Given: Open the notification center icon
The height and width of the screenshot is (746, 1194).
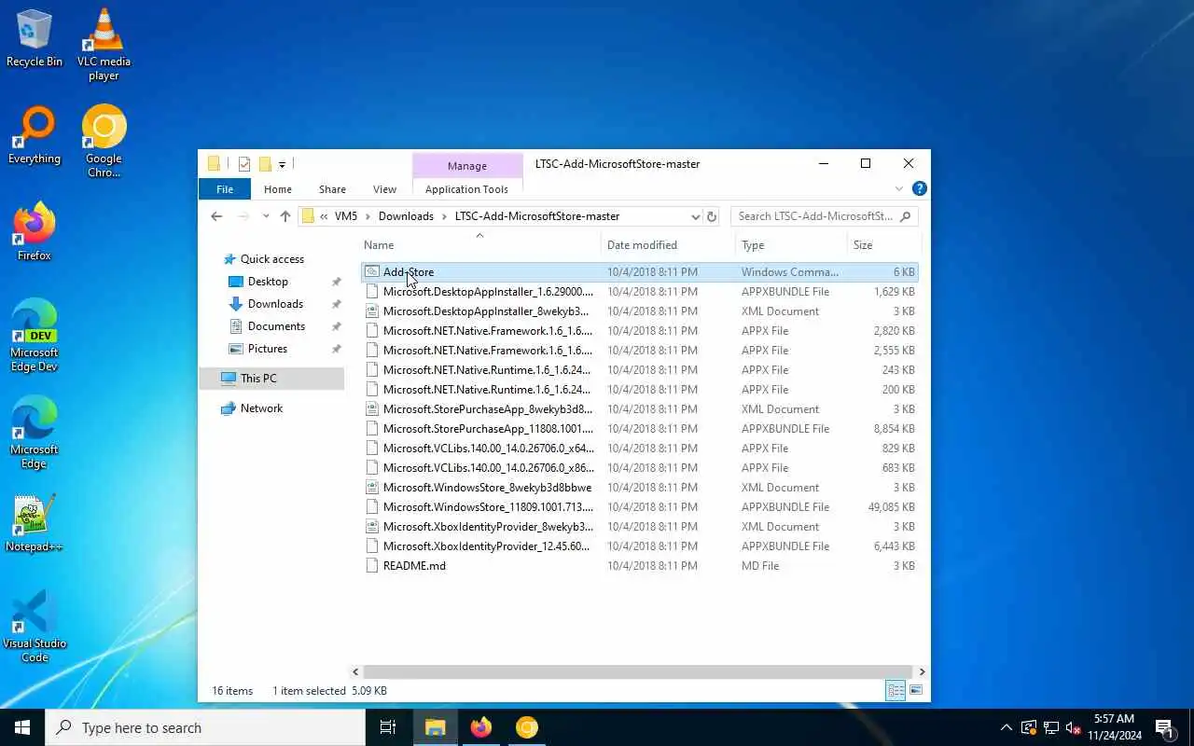Looking at the screenshot, I should tap(1164, 727).
